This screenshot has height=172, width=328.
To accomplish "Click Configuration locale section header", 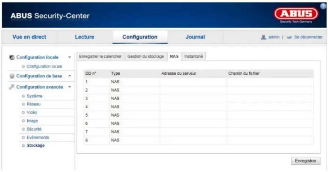I will [x=37, y=57].
